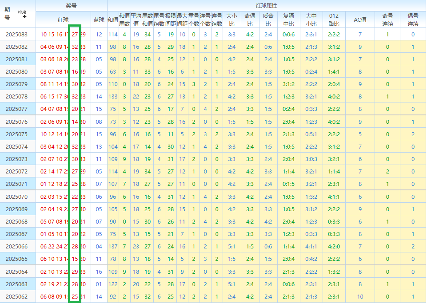
Task: Click the 极限间距 column header
Action: tap(171, 20)
